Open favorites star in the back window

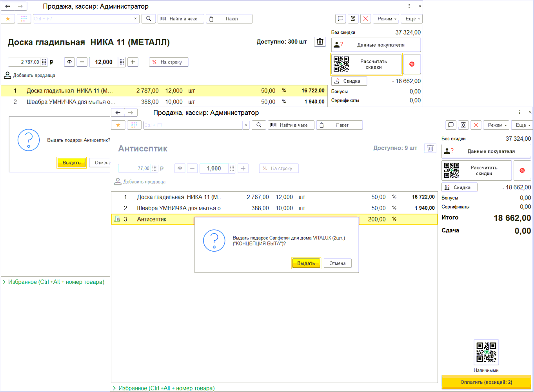coord(8,19)
